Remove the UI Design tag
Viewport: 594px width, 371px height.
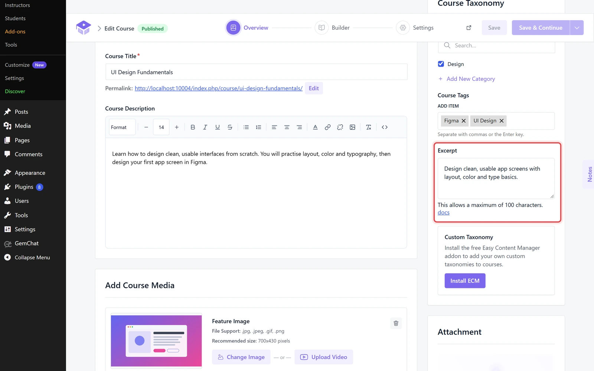pos(502,121)
